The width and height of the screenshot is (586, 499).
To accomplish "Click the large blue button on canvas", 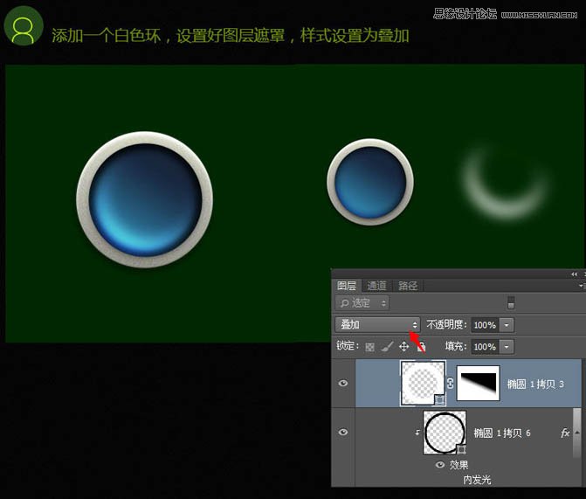I will click(145, 199).
